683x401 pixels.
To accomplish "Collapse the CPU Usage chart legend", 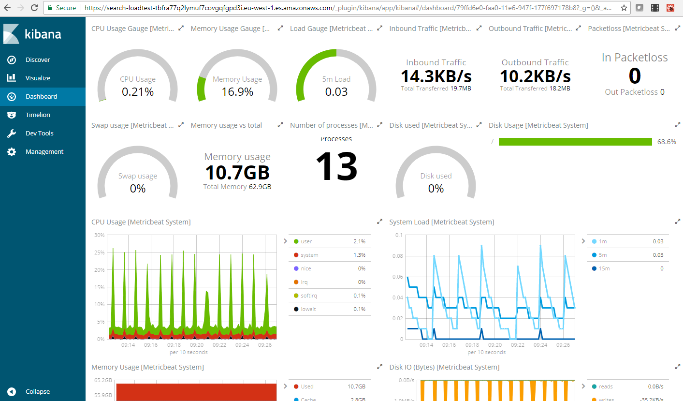I will point(286,240).
